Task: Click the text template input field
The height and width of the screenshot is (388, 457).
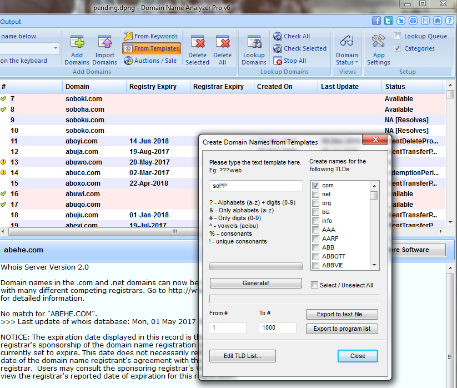Action: [x=255, y=186]
